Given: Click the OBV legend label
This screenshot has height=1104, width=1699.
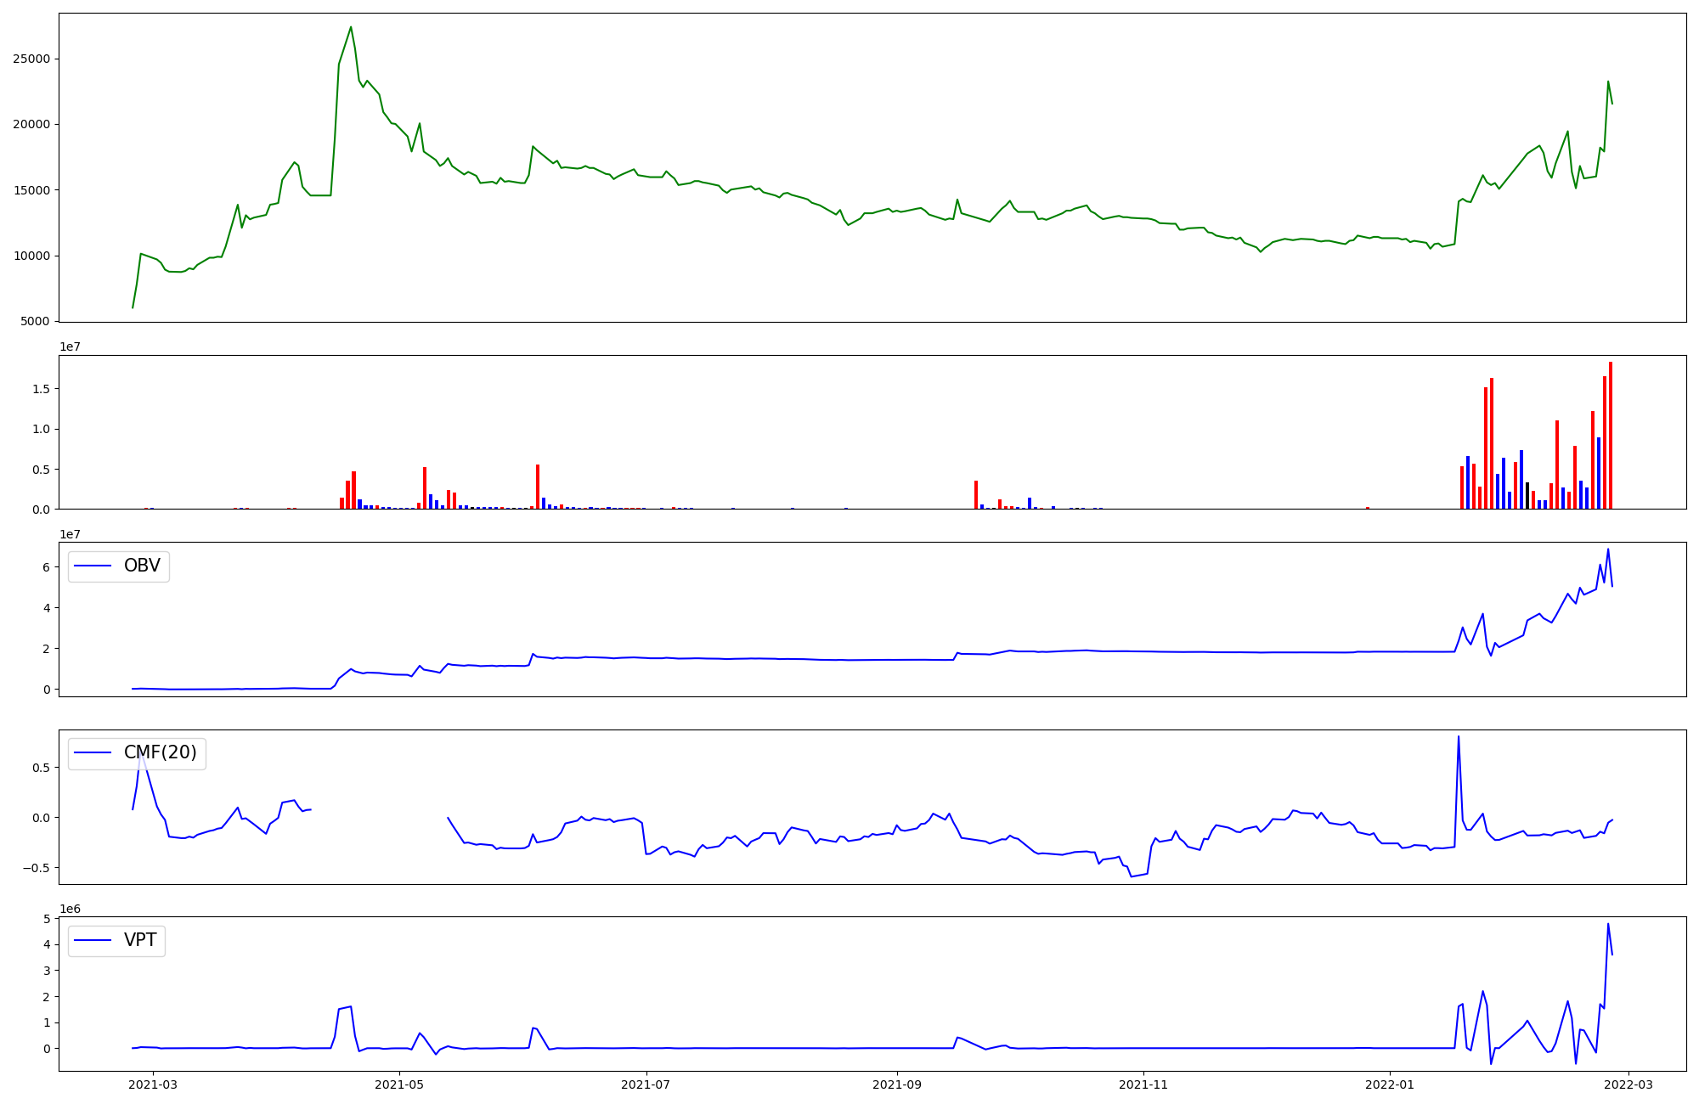Looking at the screenshot, I should click(x=142, y=566).
